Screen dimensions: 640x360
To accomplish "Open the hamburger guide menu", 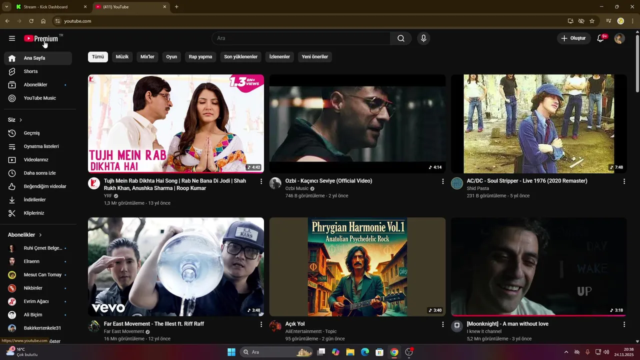I will point(12,38).
